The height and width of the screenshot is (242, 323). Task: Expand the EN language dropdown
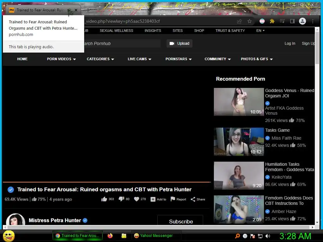coord(260,31)
